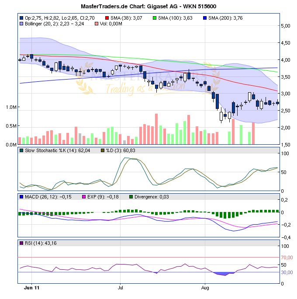Click the label Vol: 0,00M
Image resolution: width=297 pixels, height=299 pixels.
(111, 24)
